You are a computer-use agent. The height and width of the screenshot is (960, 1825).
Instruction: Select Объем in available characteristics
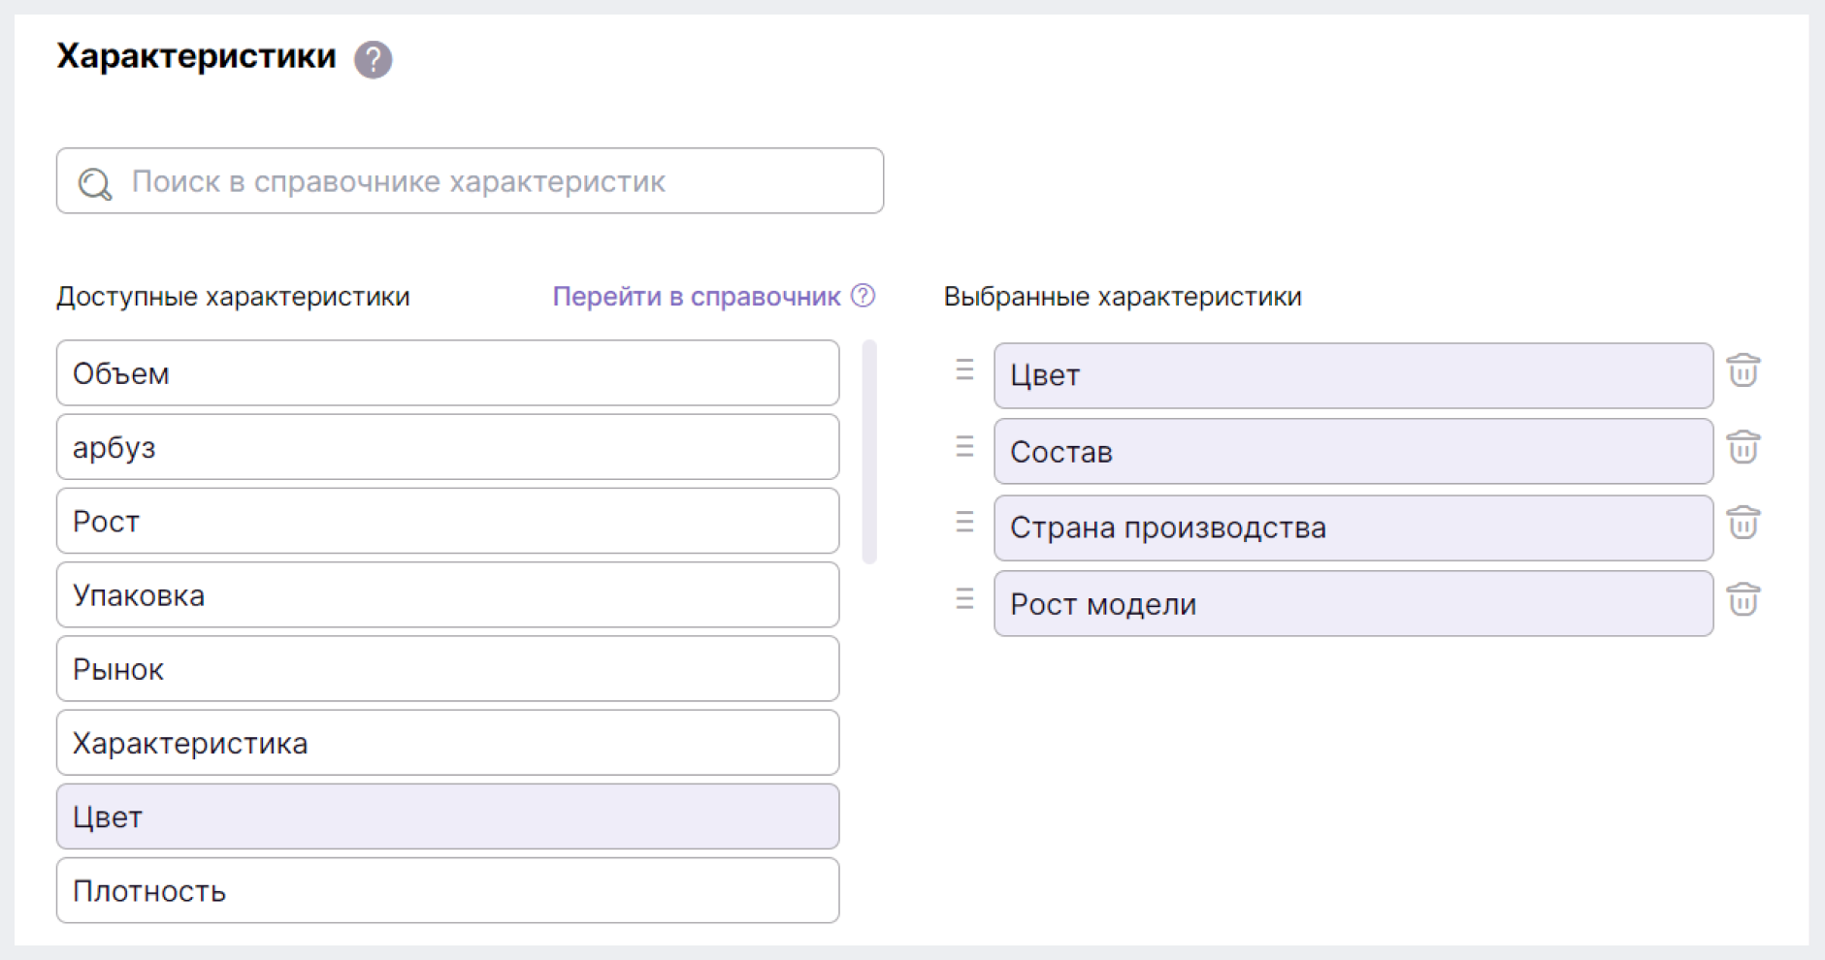coord(447,372)
